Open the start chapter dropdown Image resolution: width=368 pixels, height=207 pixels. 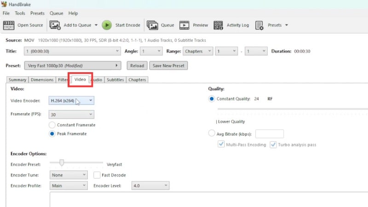tap(226, 51)
